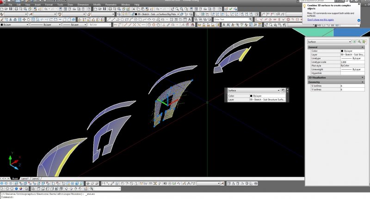Collapse the General section in Properties

(x=363, y=47)
